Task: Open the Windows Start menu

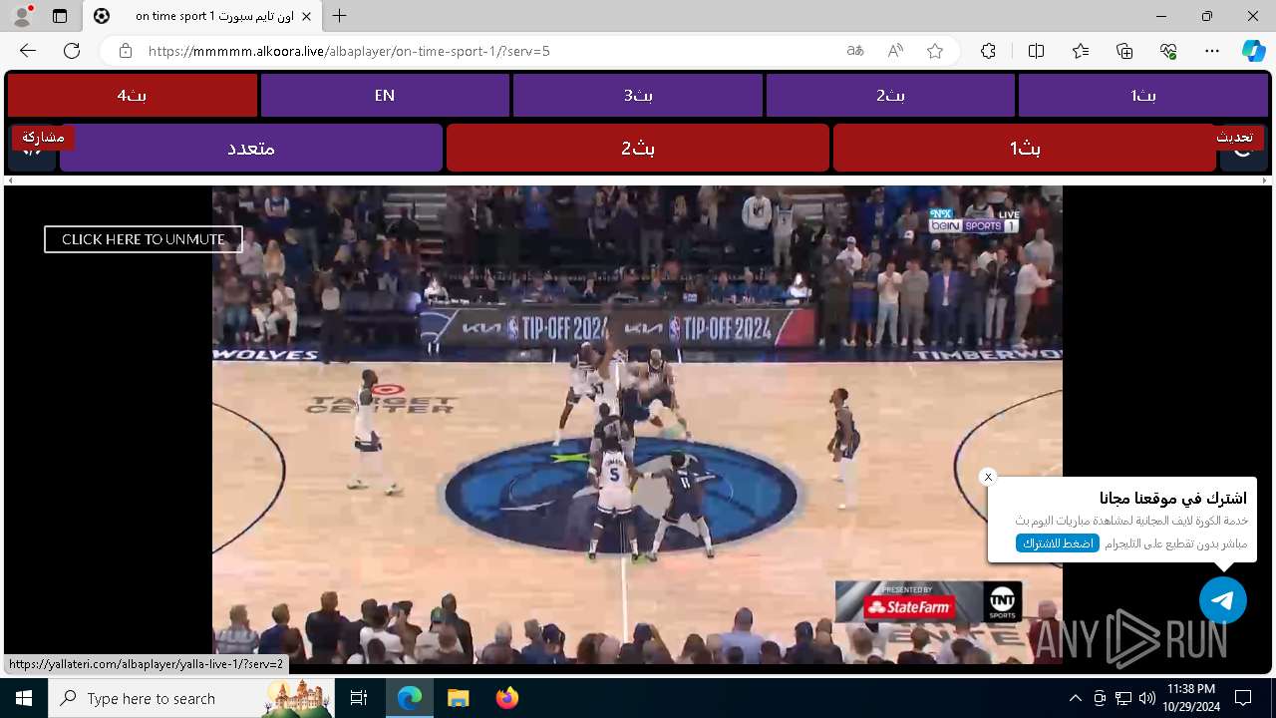Action: 24,698
